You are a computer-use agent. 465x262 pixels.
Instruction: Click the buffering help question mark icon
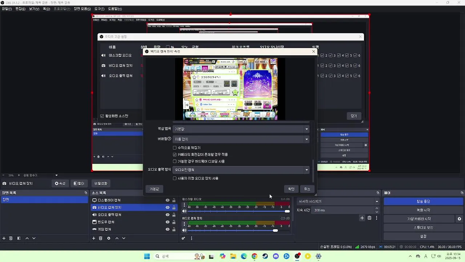click(169, 139)
